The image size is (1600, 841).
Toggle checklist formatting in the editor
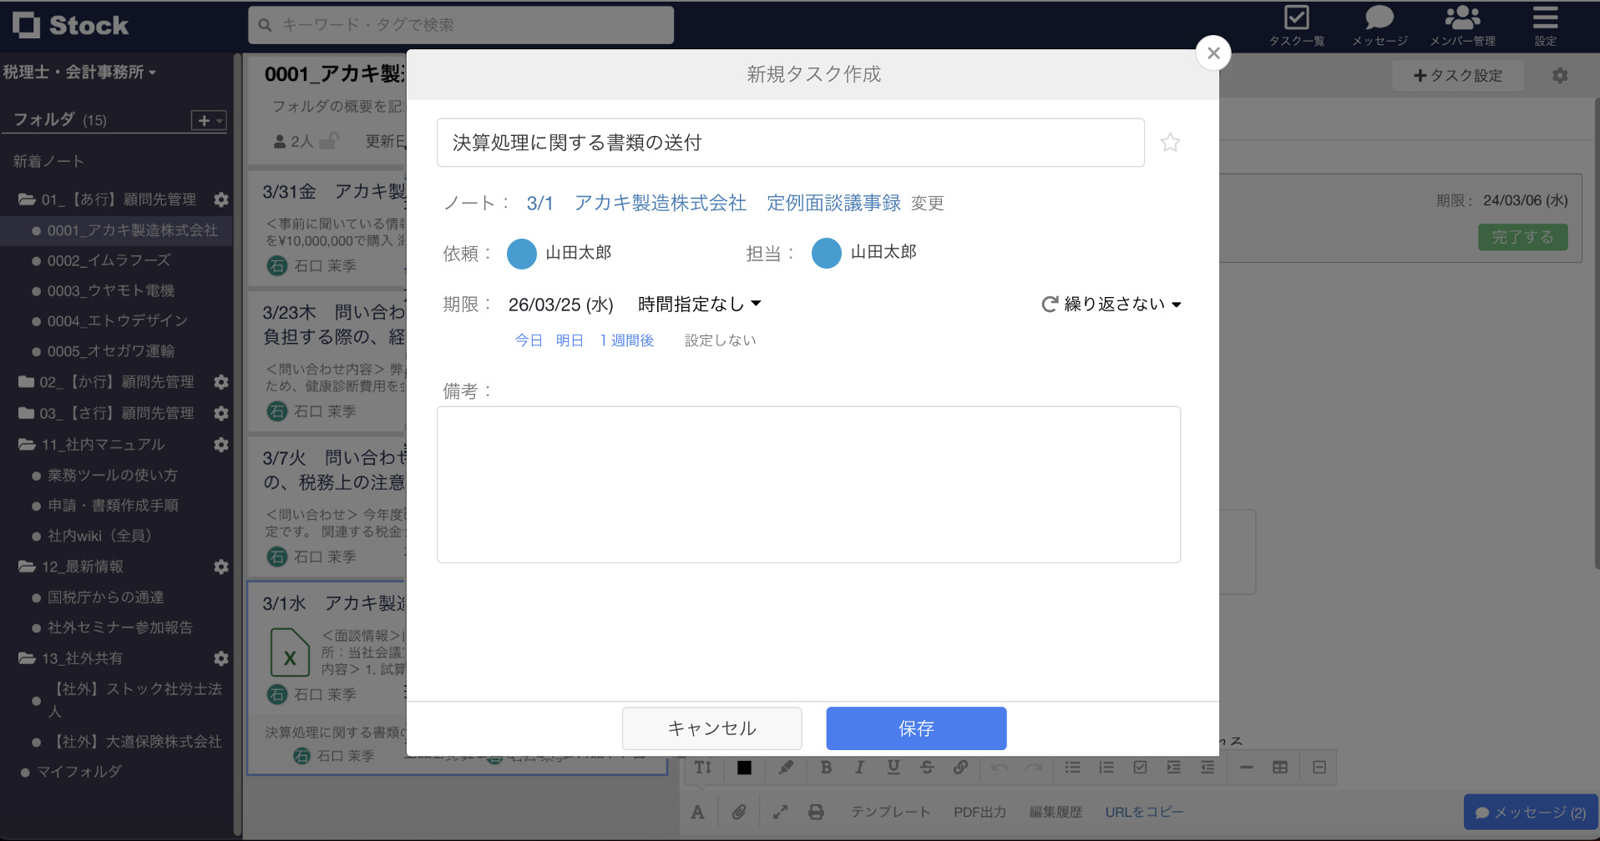(1139, 767)
